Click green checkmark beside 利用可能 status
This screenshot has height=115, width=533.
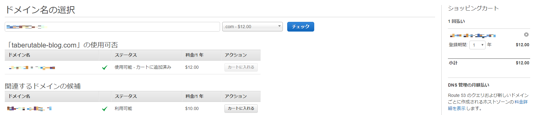click(x=105, y=109)
